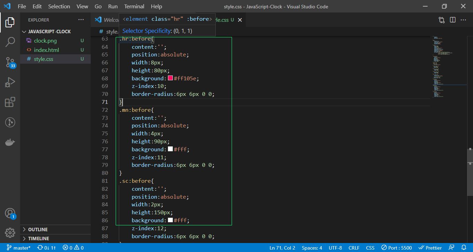This screenshot has width=473, height=252.
Task: Open Source Control view with 33 changes
Action: click(x=10, y=62)
